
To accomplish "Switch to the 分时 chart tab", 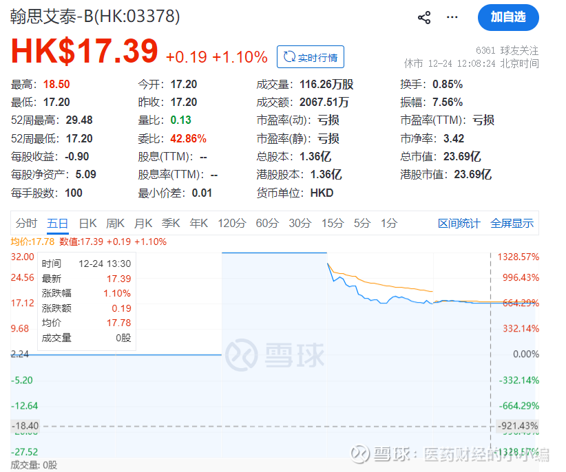I will tap(26, 223).
